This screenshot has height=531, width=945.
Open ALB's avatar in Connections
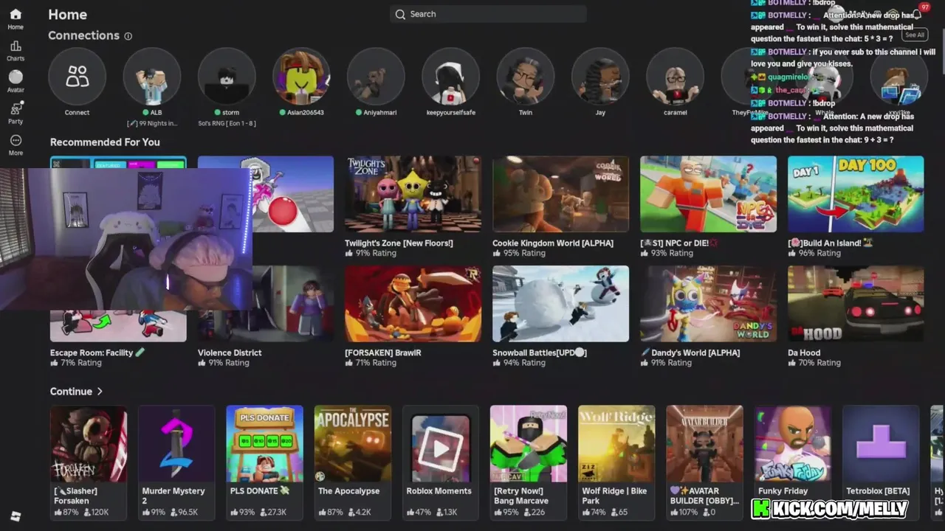pyautogui.click(x=152, y=77)
